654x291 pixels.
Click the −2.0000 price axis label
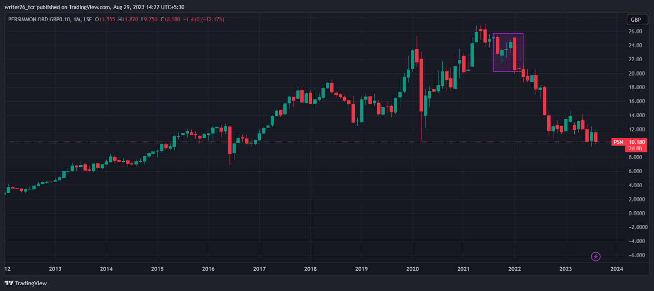(638, 227)
